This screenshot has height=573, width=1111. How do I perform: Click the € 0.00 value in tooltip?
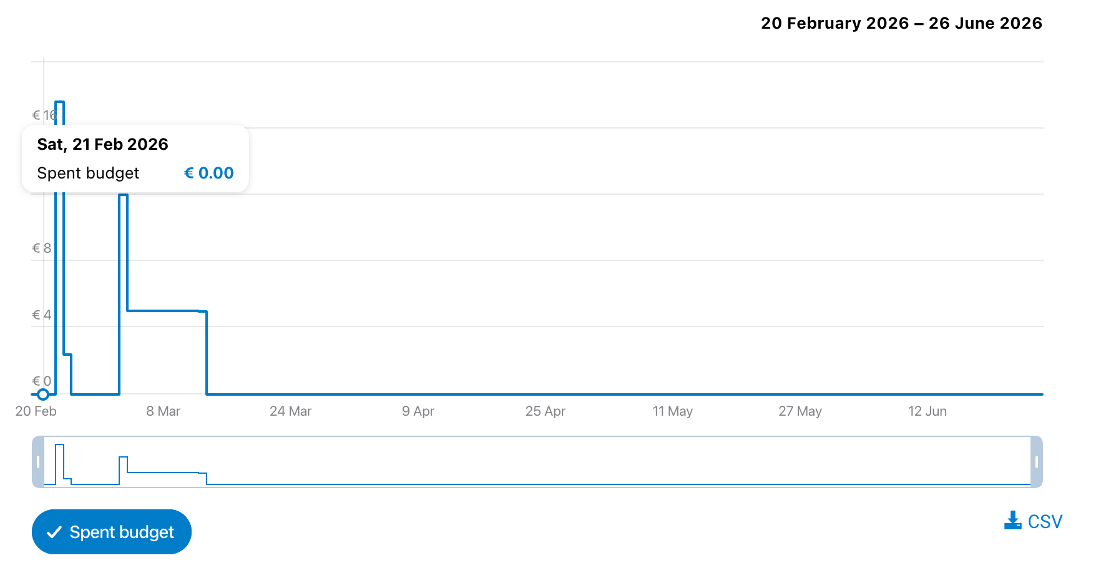point(209,173)
